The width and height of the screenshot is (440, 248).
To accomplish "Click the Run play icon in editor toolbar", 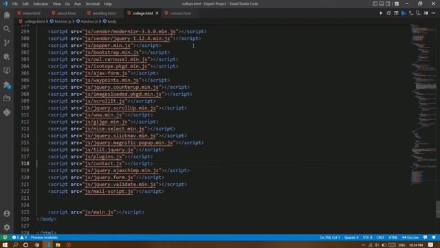I will click(381, 13).
